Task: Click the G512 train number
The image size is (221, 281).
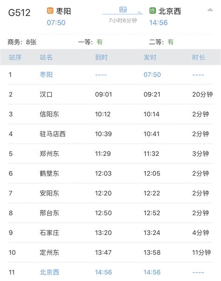Action: point(19,13)
